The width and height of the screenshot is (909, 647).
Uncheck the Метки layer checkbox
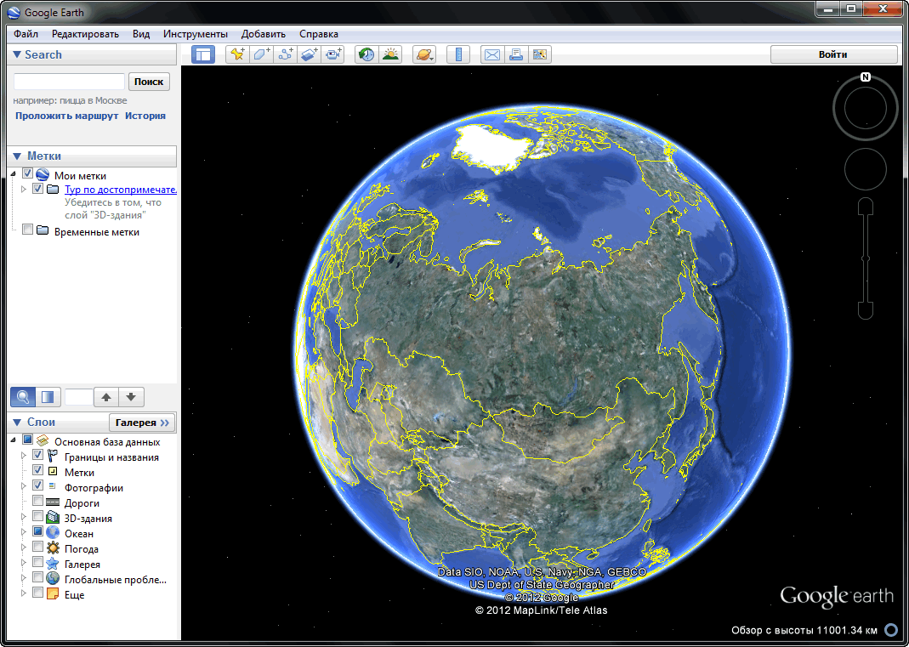pyautogui.click(x=37, y=469)
